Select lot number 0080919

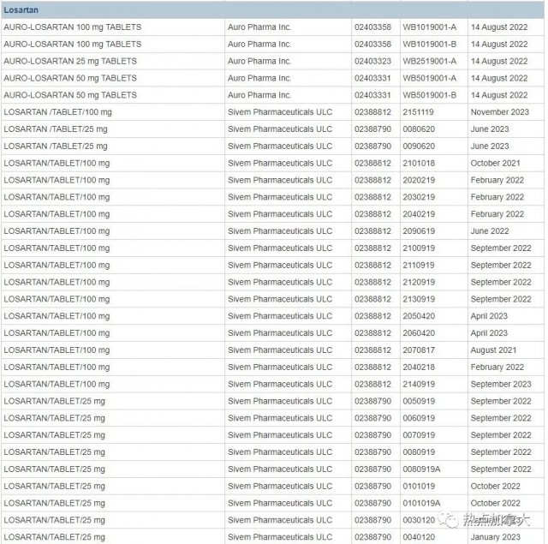click(419, 452)
